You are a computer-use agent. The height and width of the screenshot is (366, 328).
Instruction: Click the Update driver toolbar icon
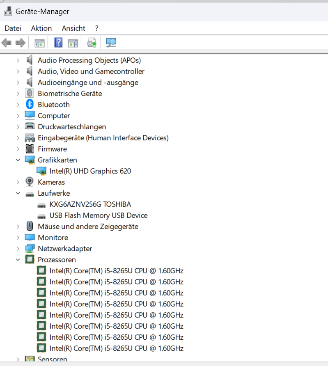click(x=92, y=43)
